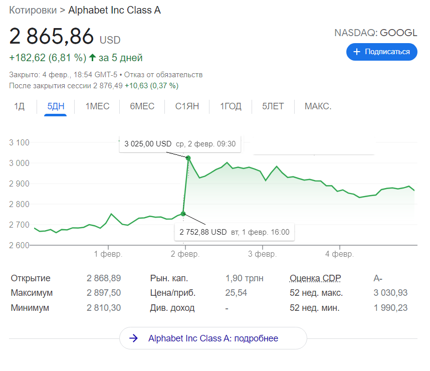Click the 4 февр. axis date label
The width and height of the screenshot is (430, 371).
339,254
